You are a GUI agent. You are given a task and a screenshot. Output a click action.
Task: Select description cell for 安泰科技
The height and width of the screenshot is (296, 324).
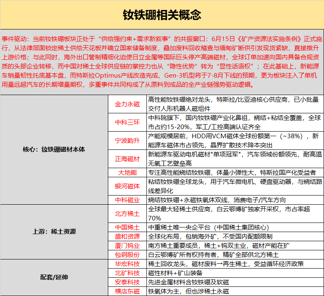tap(235, 282)
